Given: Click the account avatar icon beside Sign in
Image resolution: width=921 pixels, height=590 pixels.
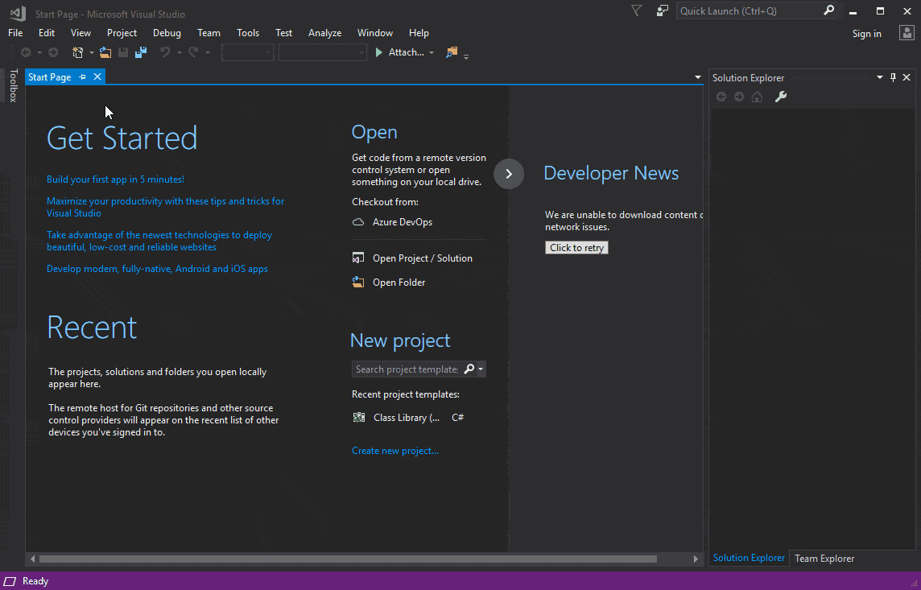Looking at the screenshot, I should [907, 33].
